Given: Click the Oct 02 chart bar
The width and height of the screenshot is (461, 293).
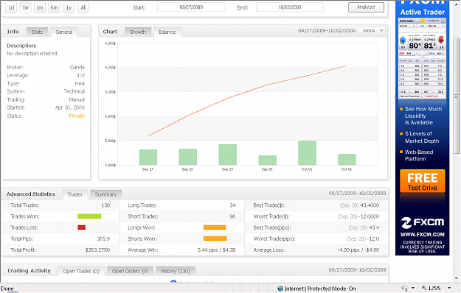Looking at the screenshot, I should click(347, 159).
